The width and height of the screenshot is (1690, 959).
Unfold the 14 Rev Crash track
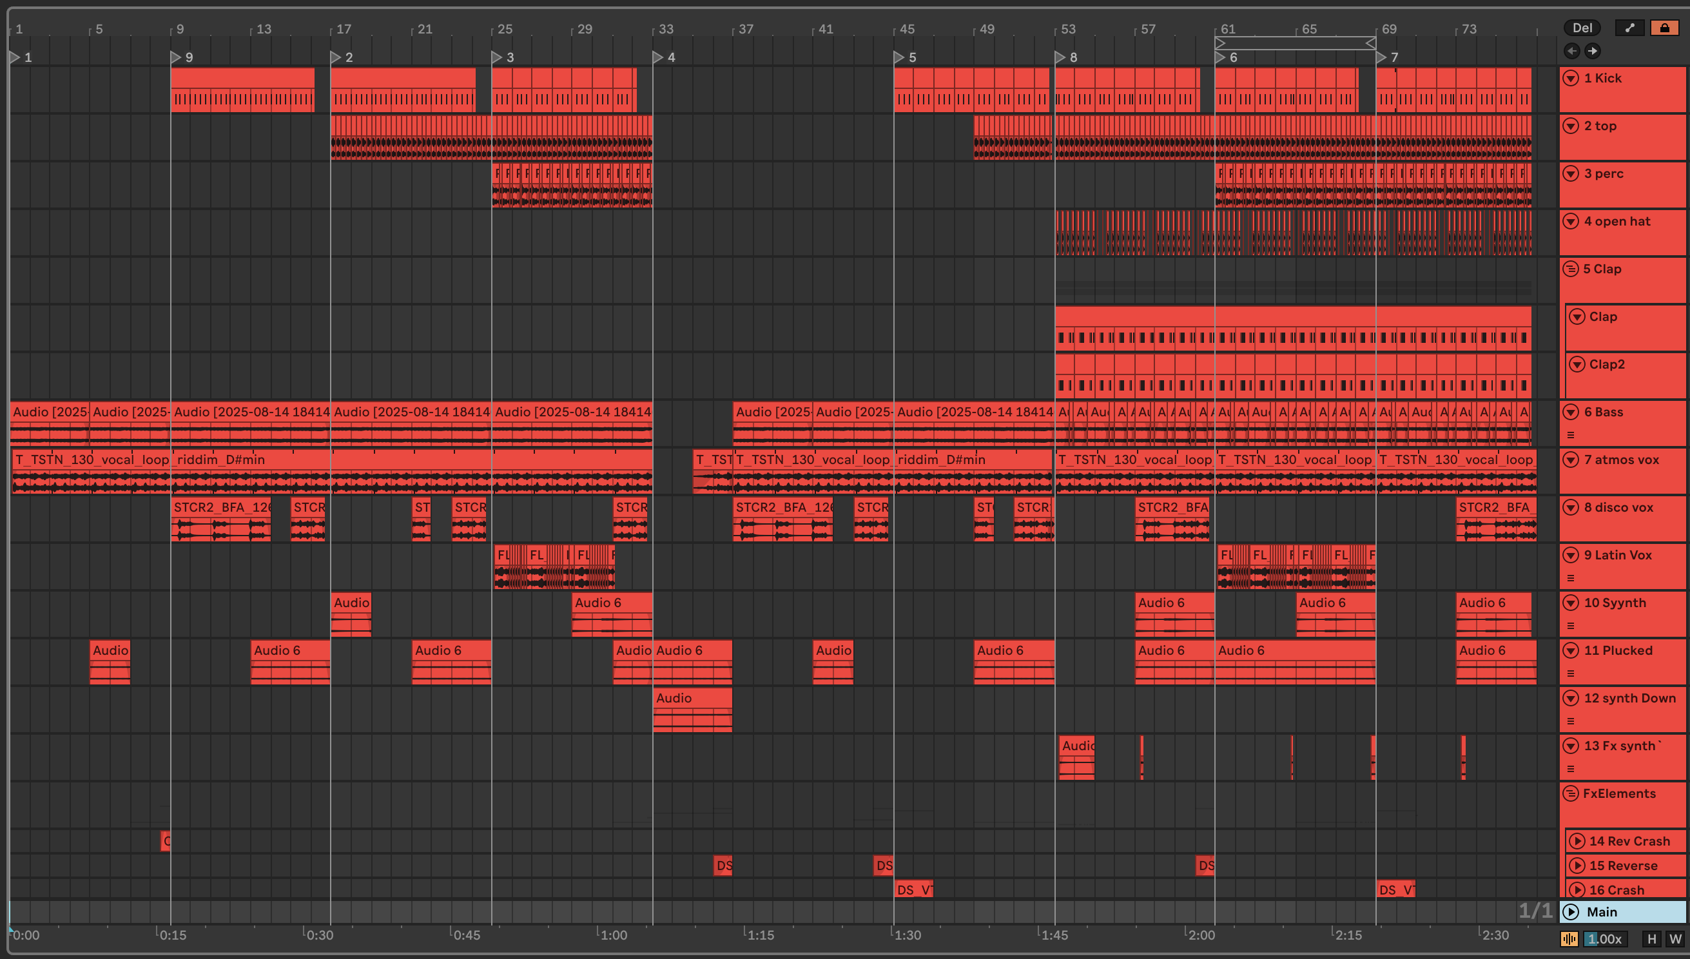click(x=1577, y=841)
